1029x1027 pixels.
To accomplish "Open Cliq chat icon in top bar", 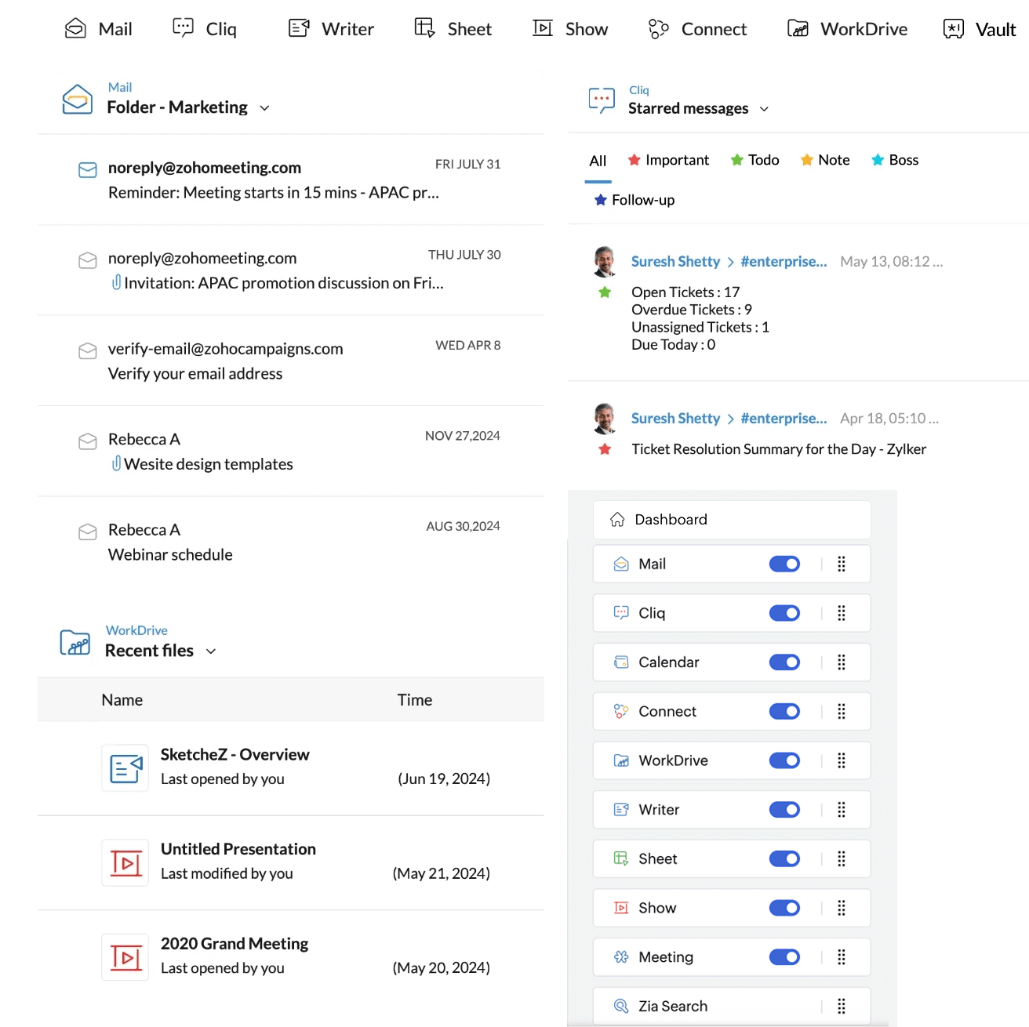I will (x=183, y=28).
